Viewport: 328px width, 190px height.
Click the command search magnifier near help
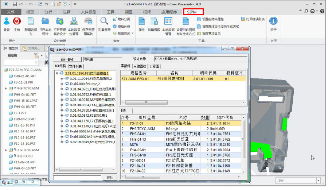(306, 11)
